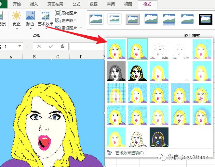Choose the third thumbnail in third row
This screenshot has height=167, width=215.
pyautogui.click(x=159, y=93)
